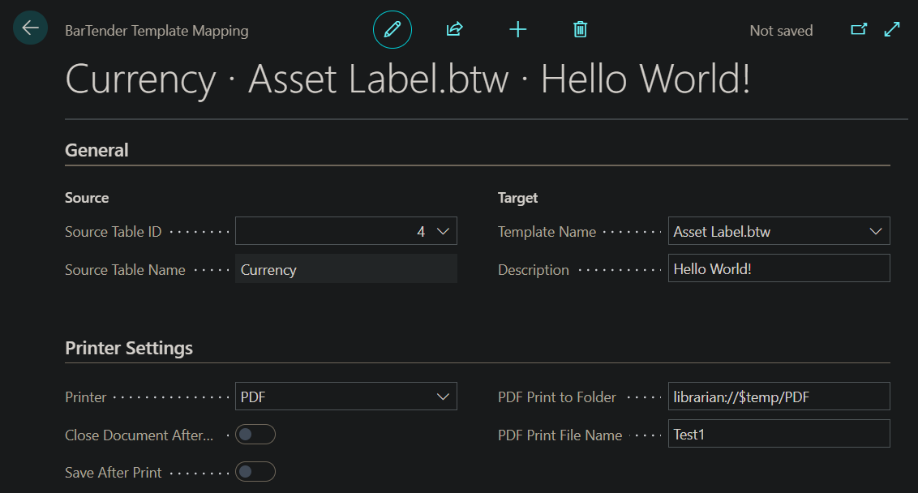Toggle Close Document After switch
918x493 pixels.
[x=255, y=435]
